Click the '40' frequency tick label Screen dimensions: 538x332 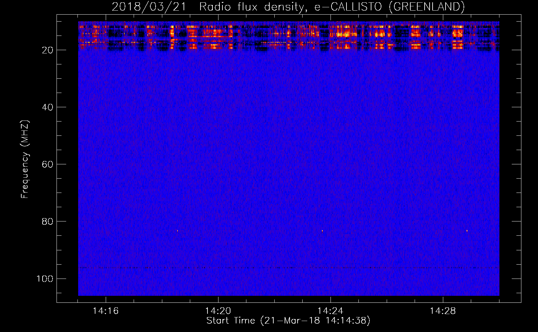coord(48,107)
